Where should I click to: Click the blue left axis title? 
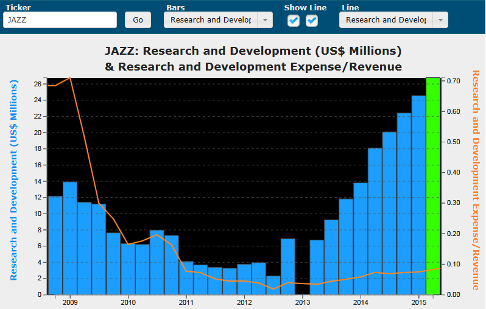(13, 180)
